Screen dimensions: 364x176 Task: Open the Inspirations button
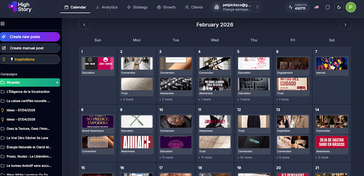click(30, 59)
